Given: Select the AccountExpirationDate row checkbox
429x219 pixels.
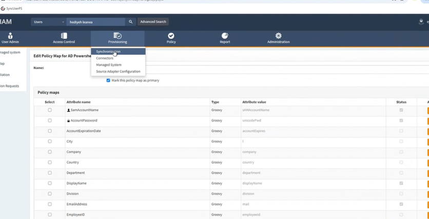Looking at the screenshot, I should (50, 131).
